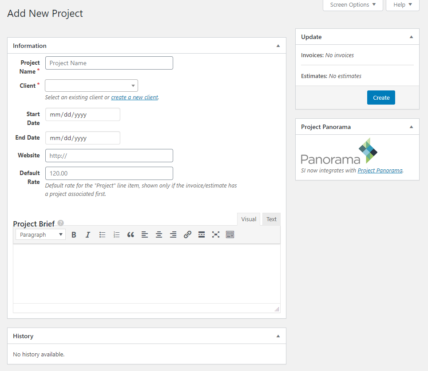Collapse the Information panel
This screenshot has width=428, height=371.
point(278,46)
